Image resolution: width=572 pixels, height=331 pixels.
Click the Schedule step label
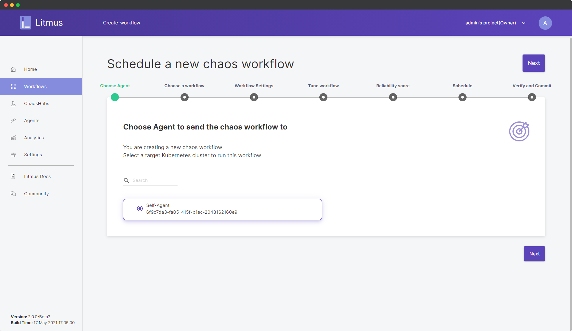(x=462, y=86)
